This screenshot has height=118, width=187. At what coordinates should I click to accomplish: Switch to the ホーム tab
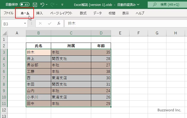pos(25,13)
